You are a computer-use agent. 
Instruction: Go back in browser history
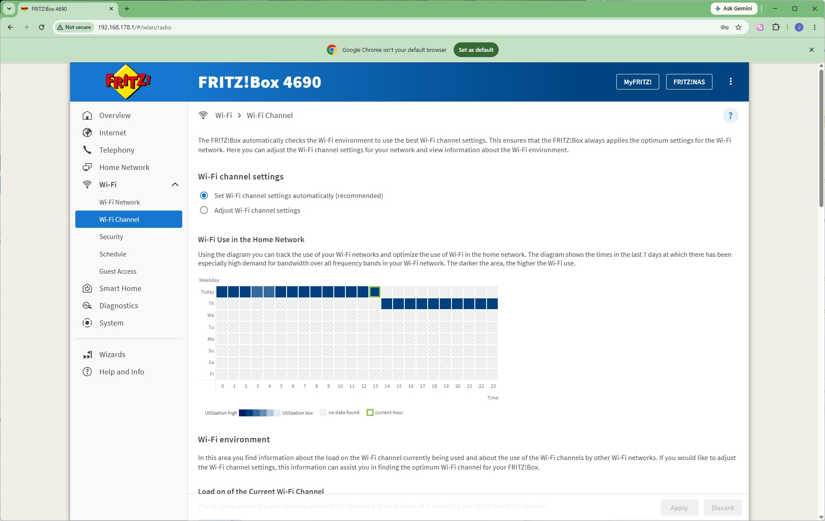[x=10, y=27]
